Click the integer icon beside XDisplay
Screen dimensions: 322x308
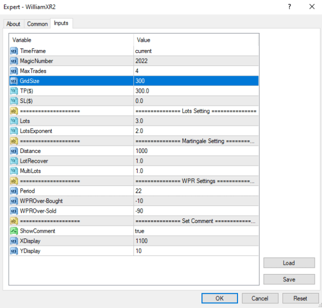pyautogui.click(x=14, y=241)
